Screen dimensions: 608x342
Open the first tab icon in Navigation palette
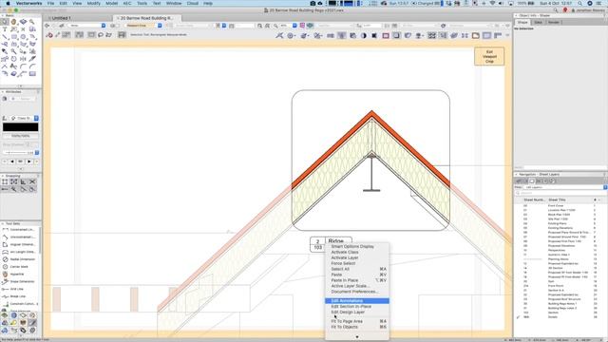click(x=519, y=180)
